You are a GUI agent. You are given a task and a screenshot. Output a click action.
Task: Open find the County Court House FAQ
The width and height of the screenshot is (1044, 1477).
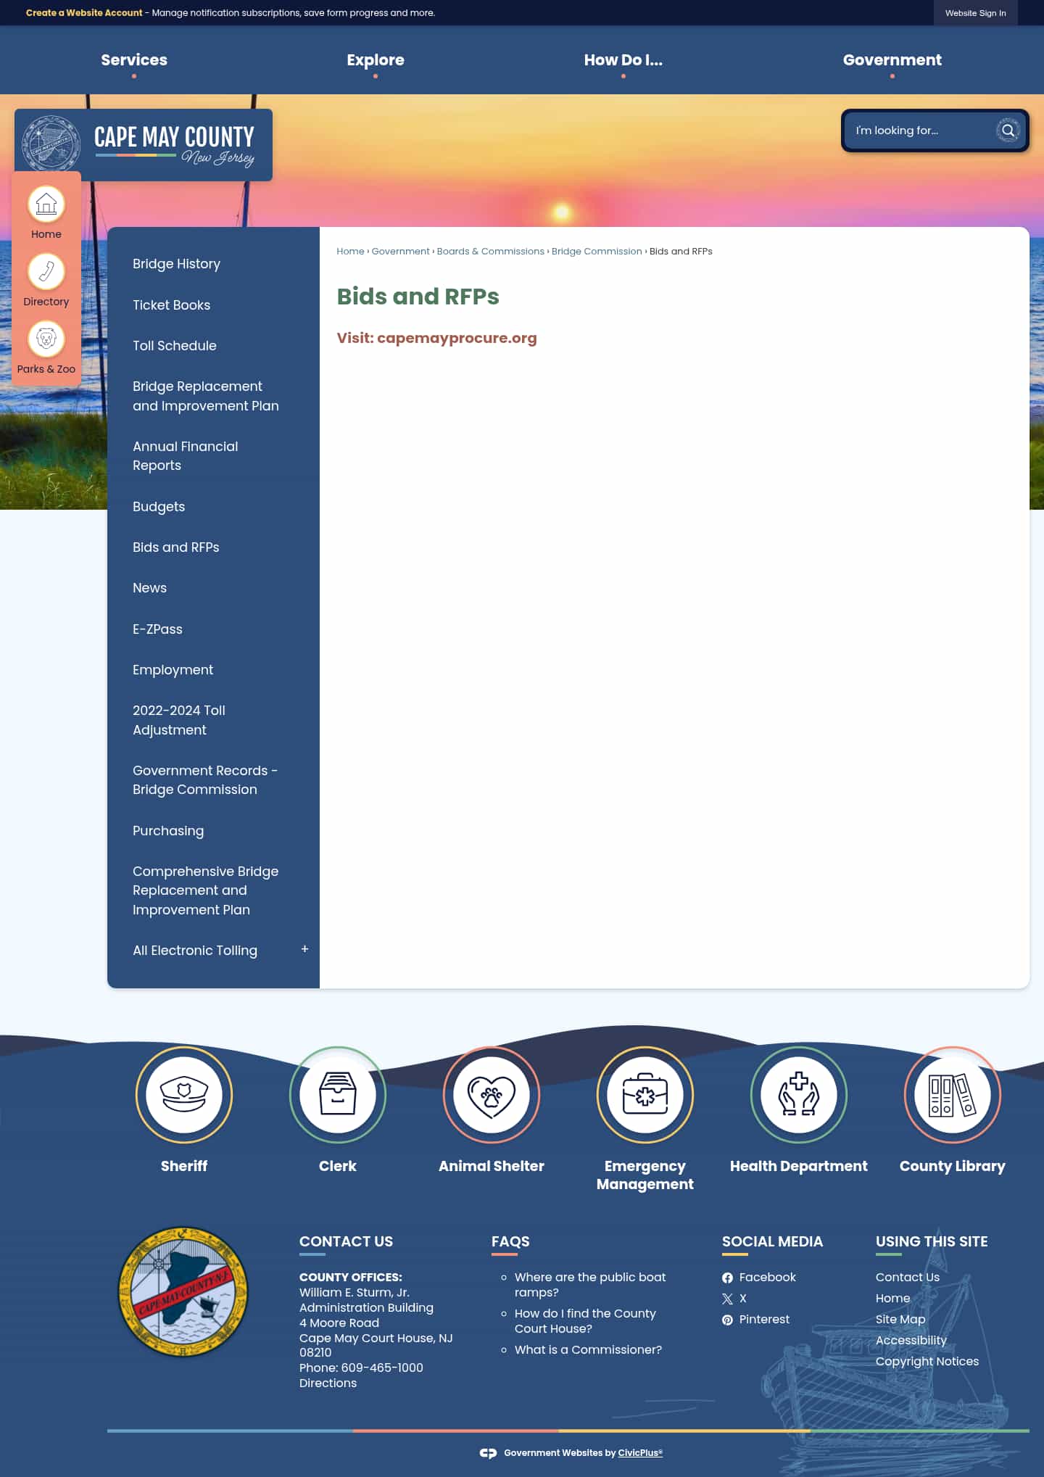tap(585, 1321)
